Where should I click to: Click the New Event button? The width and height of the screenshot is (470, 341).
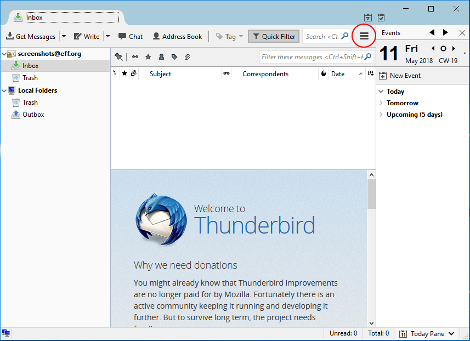[400, 76]
